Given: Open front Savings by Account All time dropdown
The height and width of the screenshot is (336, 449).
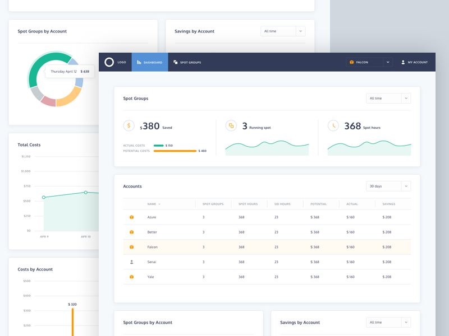Looking at the screenshot, I should tap(388, 323).
